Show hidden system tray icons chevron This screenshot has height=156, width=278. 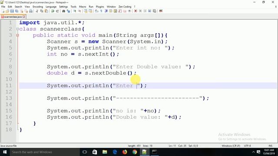(x=253, y=152)
